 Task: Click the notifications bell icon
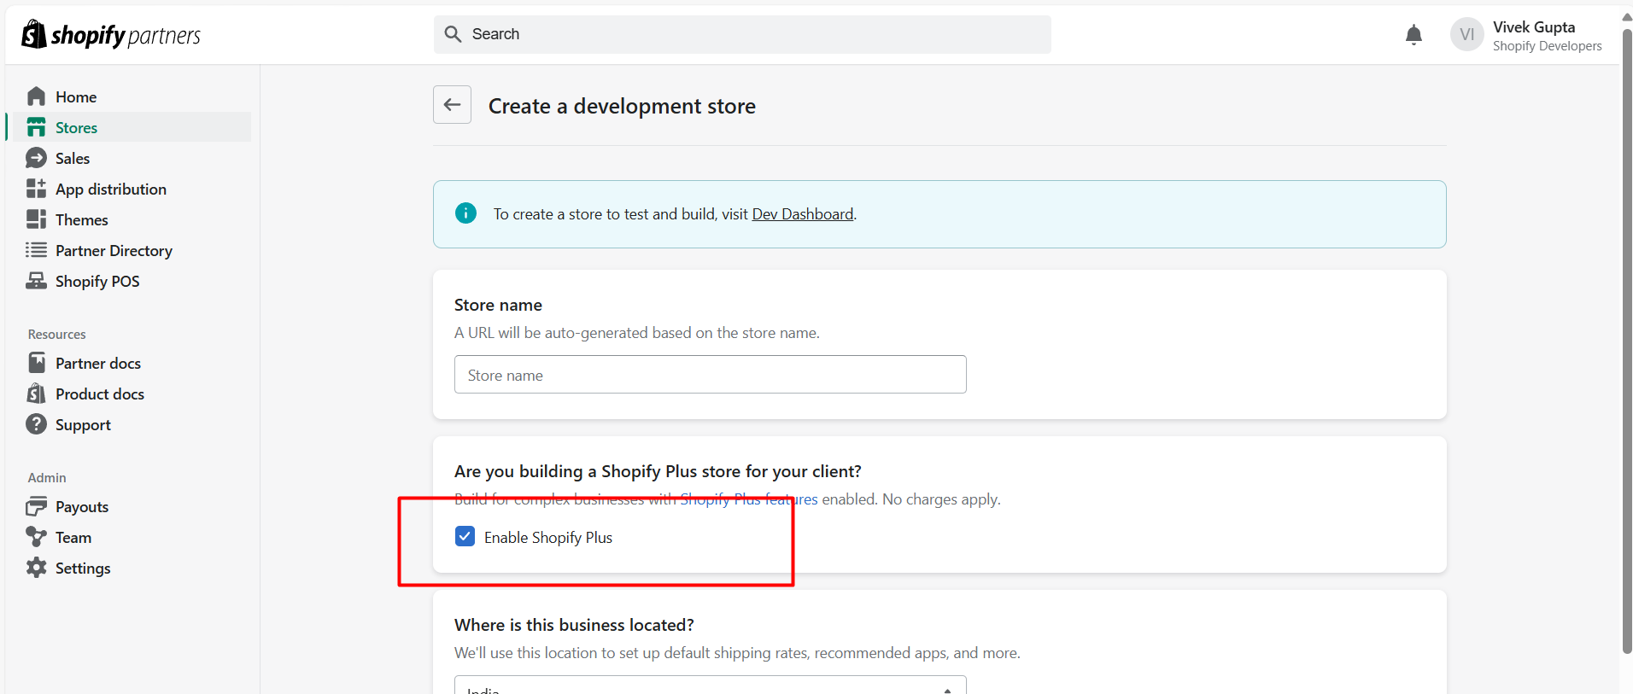[x=1414, y=35]
